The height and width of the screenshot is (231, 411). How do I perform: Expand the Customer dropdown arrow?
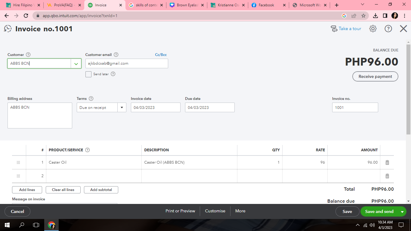76,64
